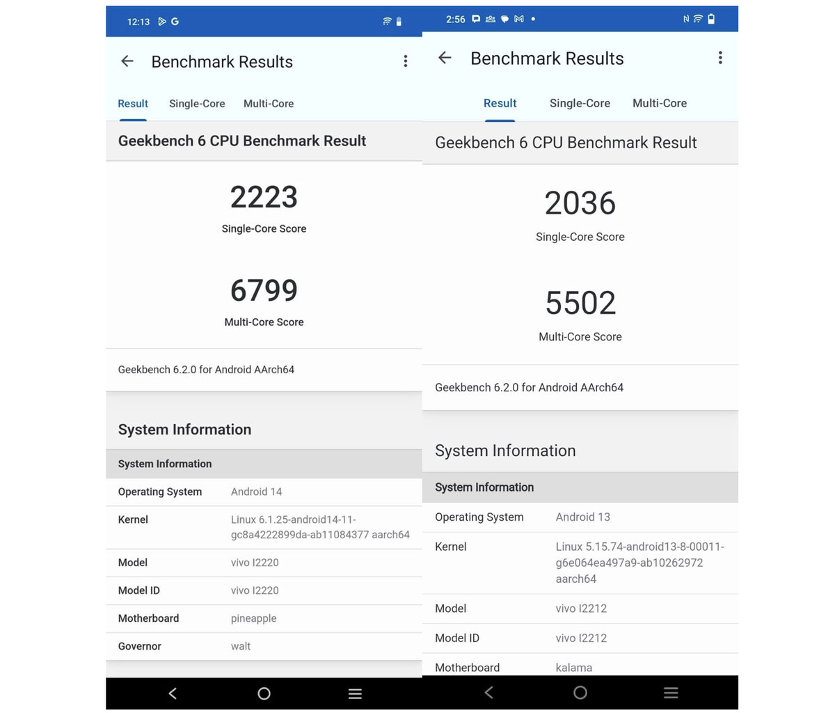This screenshot has width=835, height=713.
Task: Switch to Single-Core tab in right screenshot
Action: click(580, 103)
